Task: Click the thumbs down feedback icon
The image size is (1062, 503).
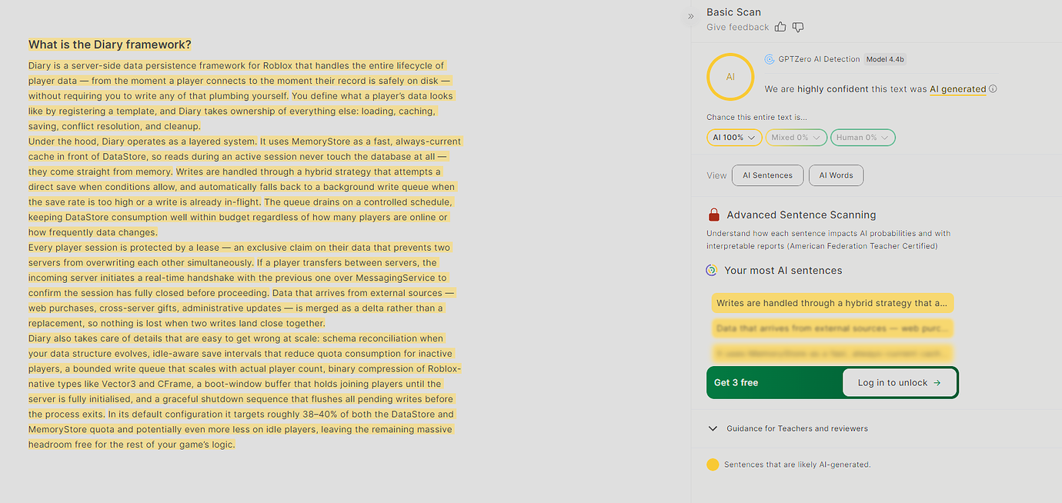Action: [798, 27]
